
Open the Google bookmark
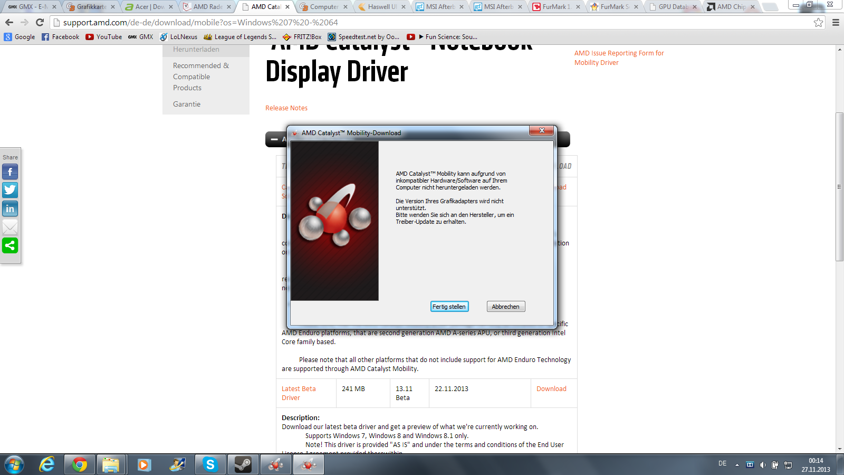(x=20, y=37)
